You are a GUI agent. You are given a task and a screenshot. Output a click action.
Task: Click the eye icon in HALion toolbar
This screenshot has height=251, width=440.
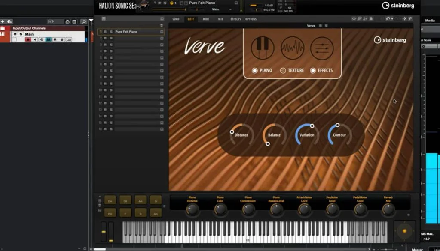pyautogui.click(x=354, y=19)
